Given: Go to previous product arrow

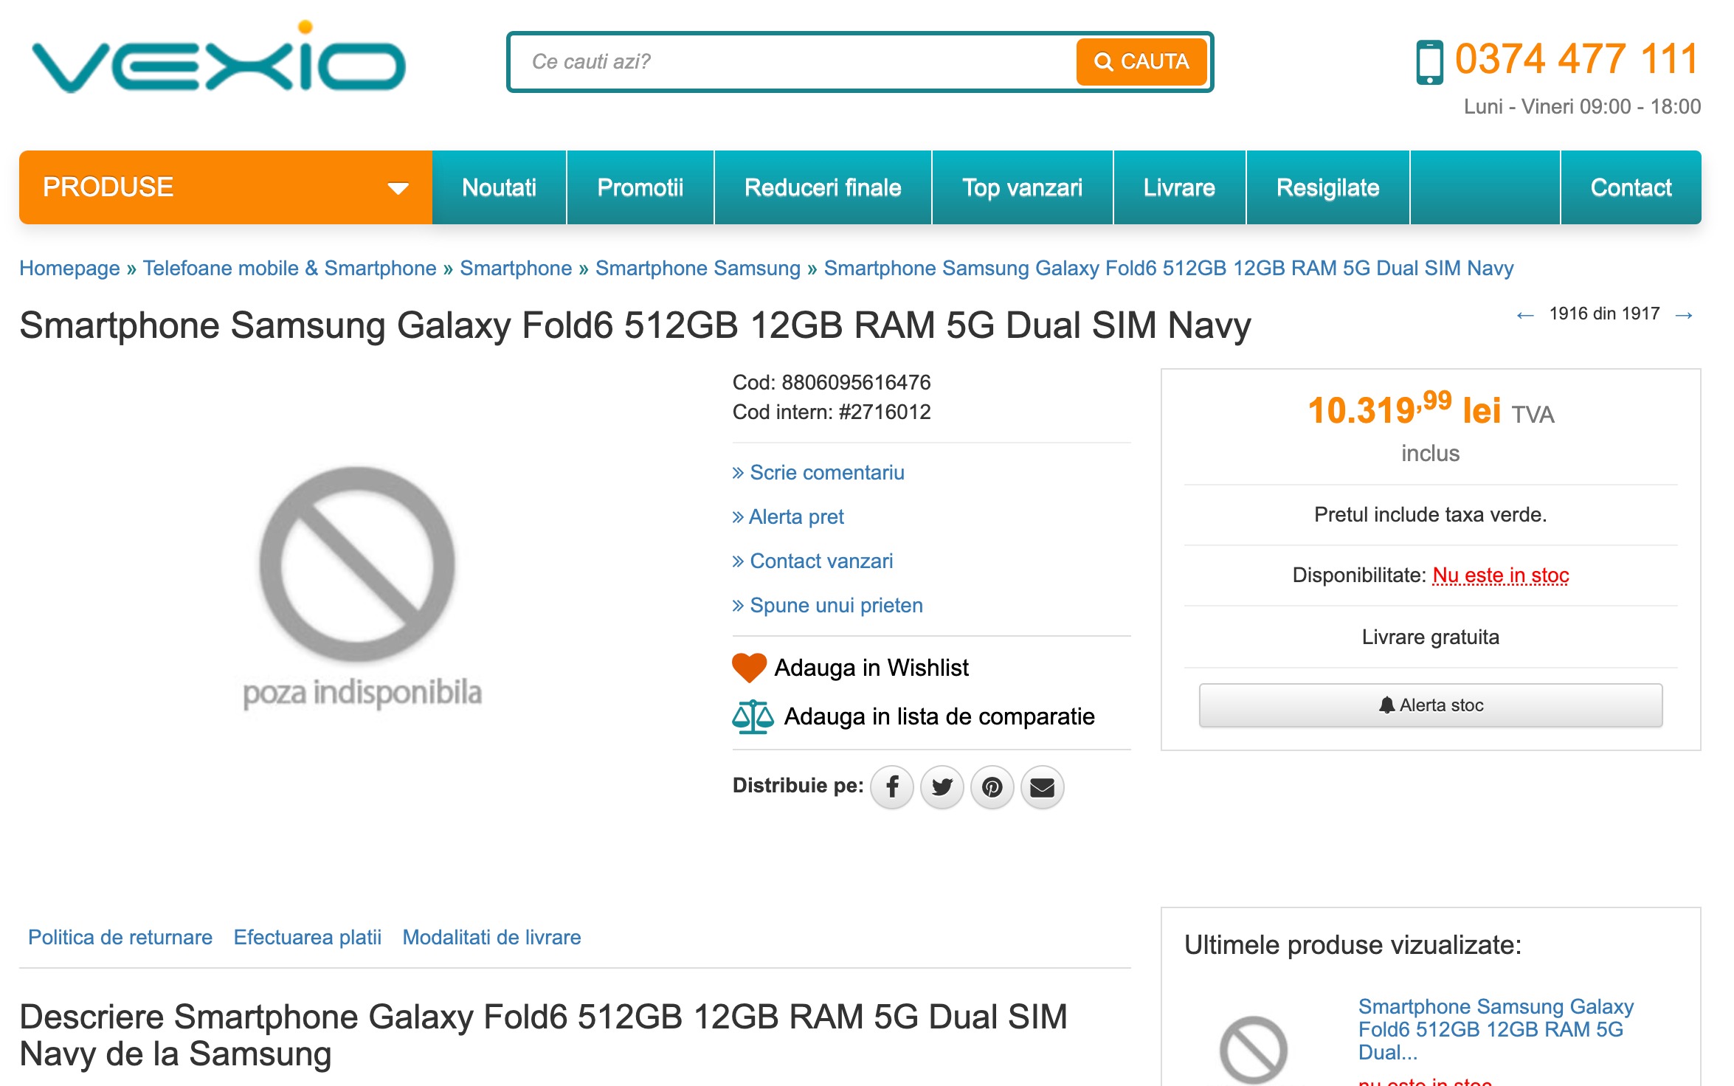Looking at the screenshot, I should pyautogui.click(x=1525, y=315).
